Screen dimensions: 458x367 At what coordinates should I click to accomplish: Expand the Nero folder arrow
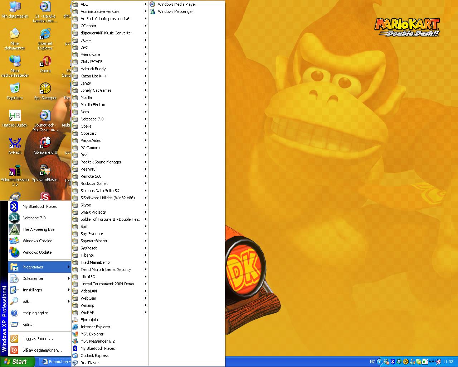[x=146, y=112]
